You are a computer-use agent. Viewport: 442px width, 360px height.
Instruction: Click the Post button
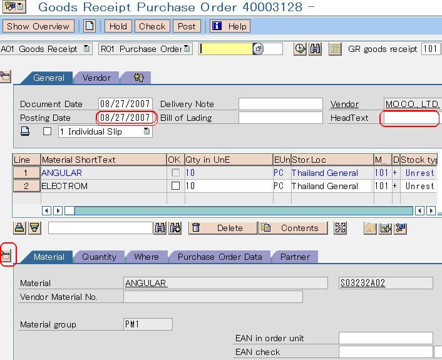pos(187,26)
